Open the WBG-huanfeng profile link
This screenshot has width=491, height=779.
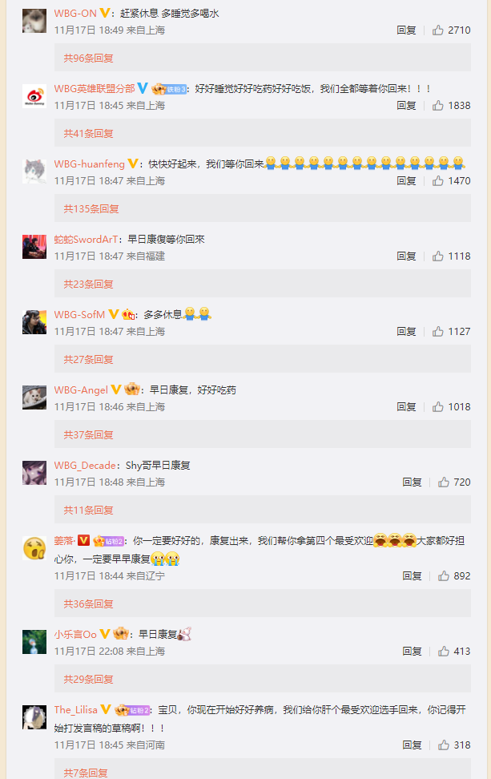(x=90, y=164)
